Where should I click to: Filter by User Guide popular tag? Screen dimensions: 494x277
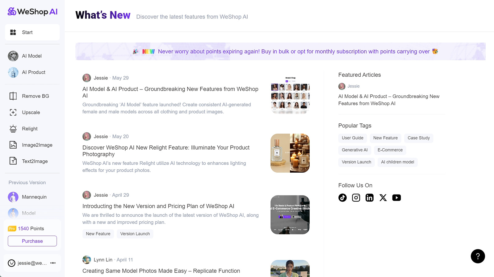click(353, 138)
